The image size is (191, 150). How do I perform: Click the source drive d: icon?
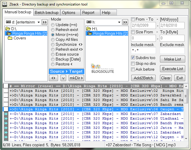click(x=8, y=22)
